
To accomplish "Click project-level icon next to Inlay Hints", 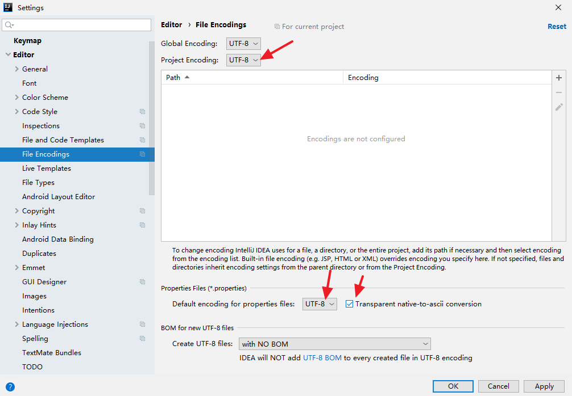I will click(142, 225).
